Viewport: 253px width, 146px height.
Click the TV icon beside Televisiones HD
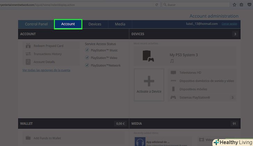coord(173,72)
